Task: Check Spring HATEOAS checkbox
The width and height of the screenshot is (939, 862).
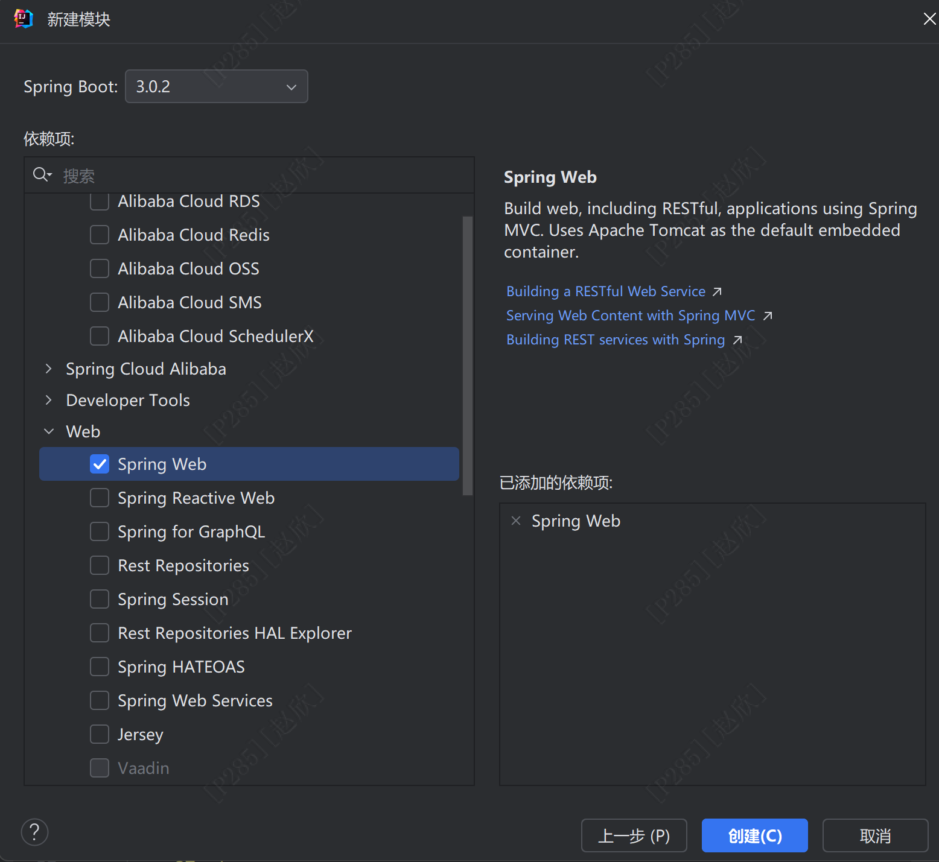Action: click(x=100, y=667)
